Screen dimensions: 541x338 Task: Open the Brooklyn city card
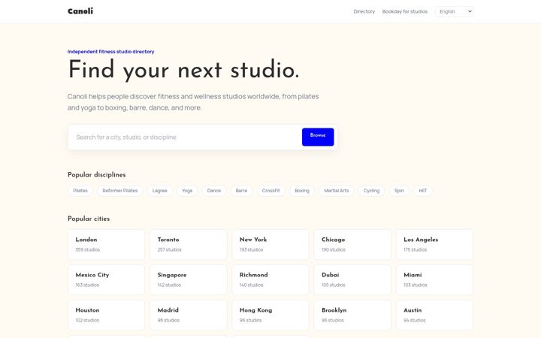[352, 315]
